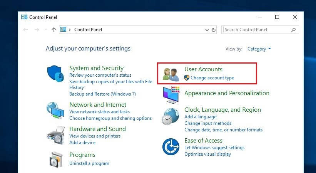
Task: Click the Add a language link
Action: (x=200, y=117)
